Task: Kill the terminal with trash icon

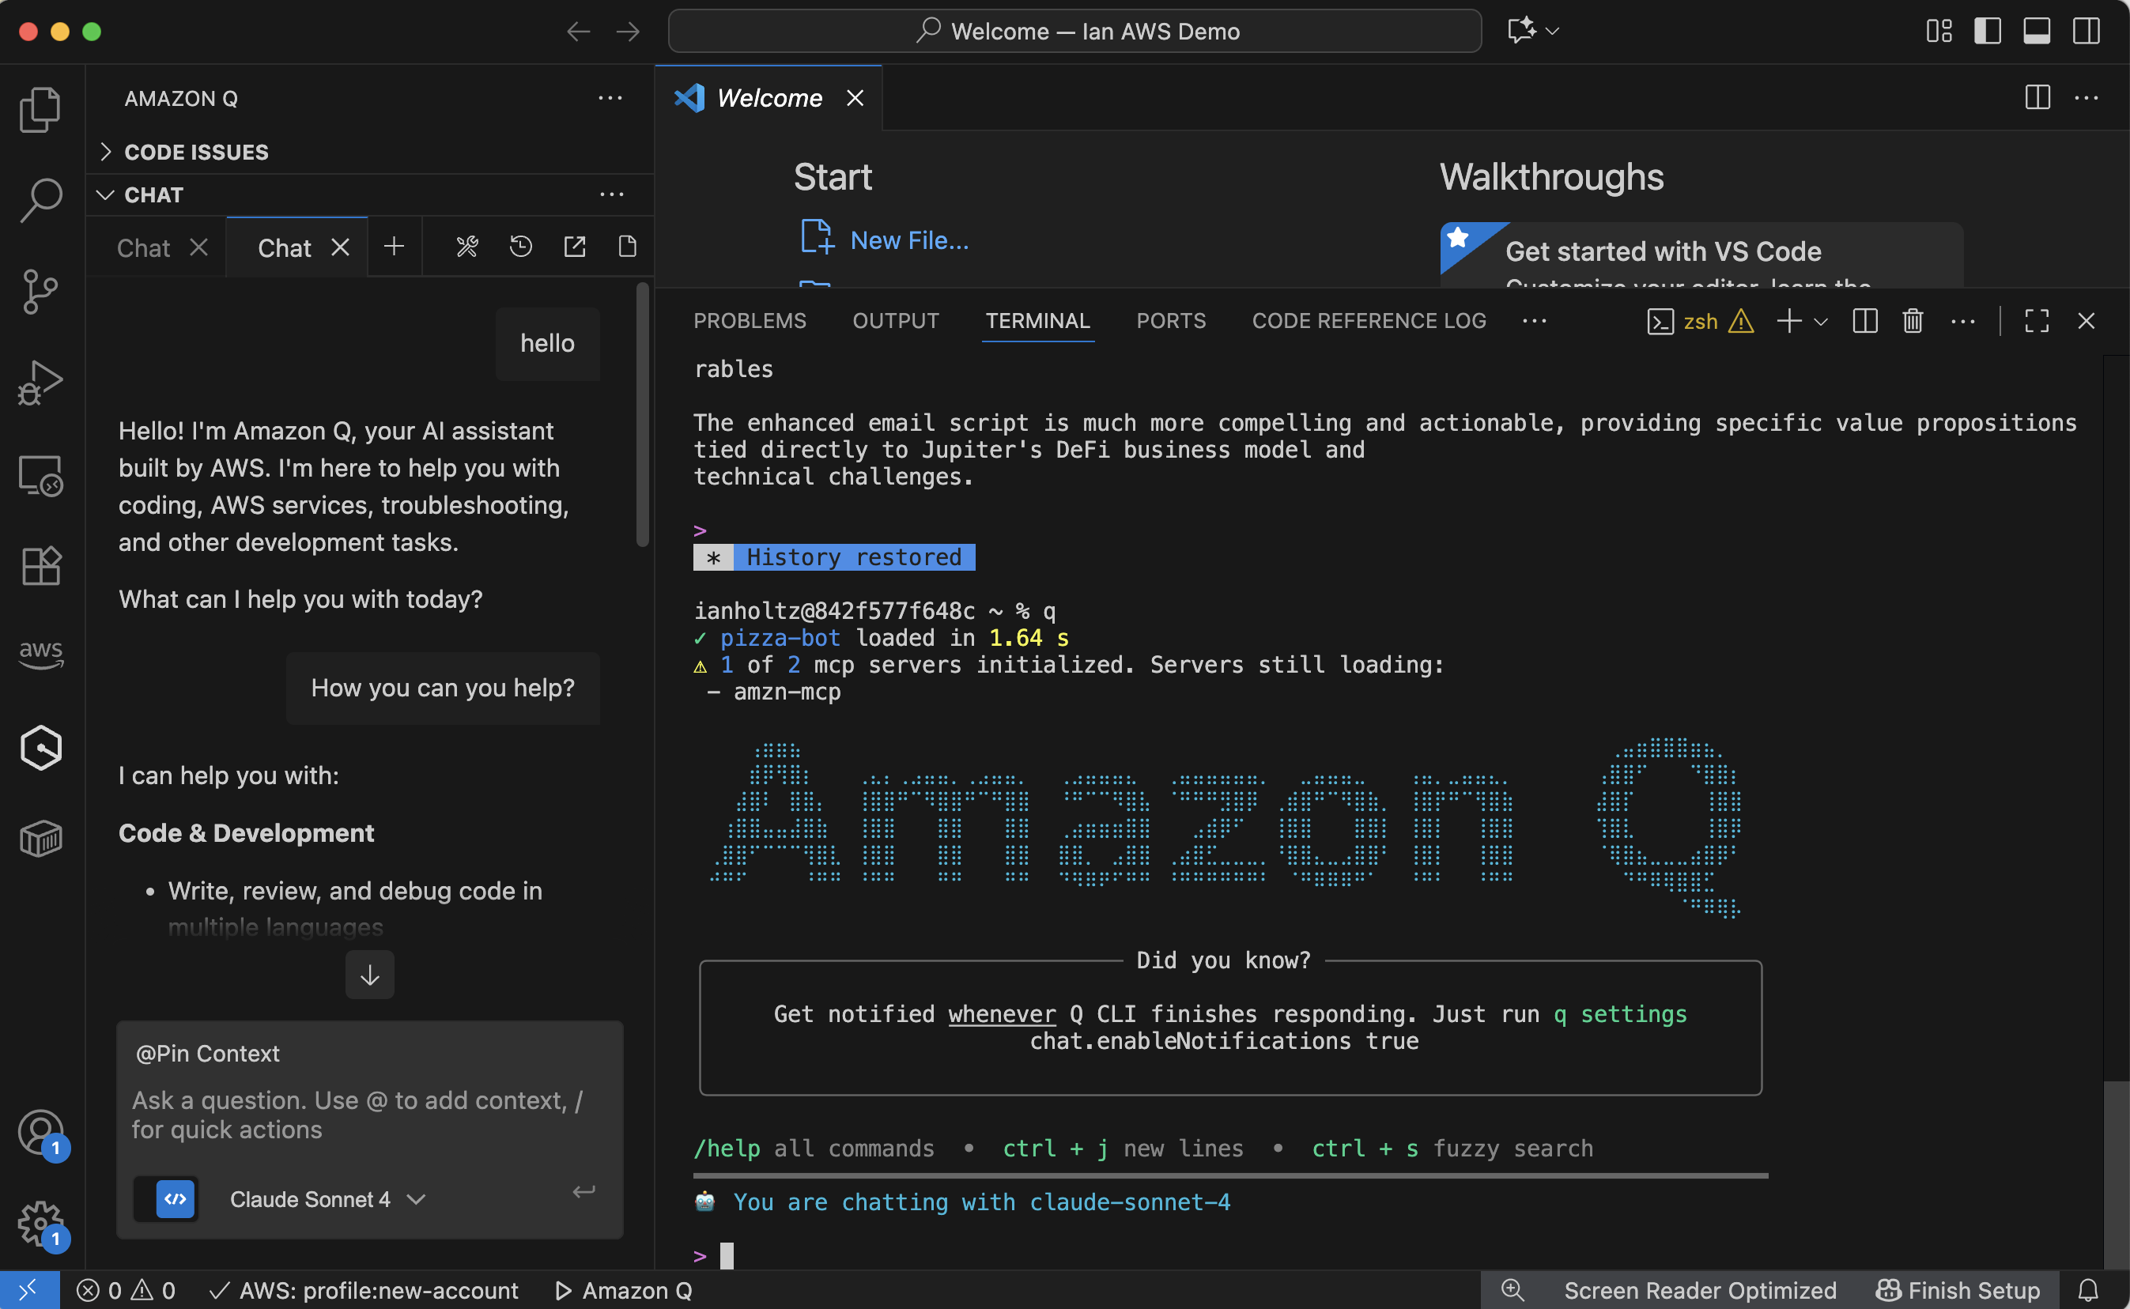Action: (x=1913, y=321)
